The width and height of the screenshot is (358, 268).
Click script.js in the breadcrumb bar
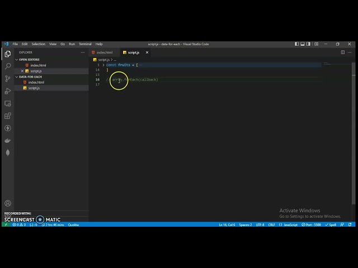(104, 60)
